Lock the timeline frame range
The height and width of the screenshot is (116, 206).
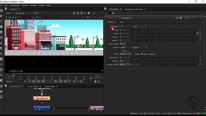(95, 82)
